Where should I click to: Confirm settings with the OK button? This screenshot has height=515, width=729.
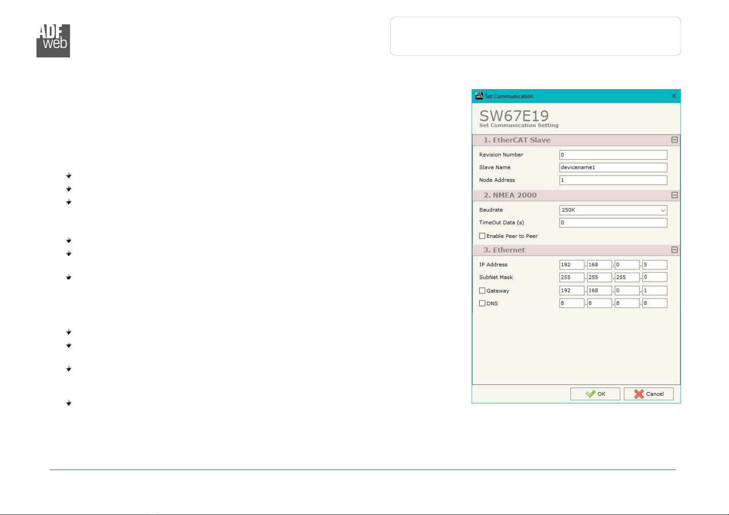tap(595, 394)
